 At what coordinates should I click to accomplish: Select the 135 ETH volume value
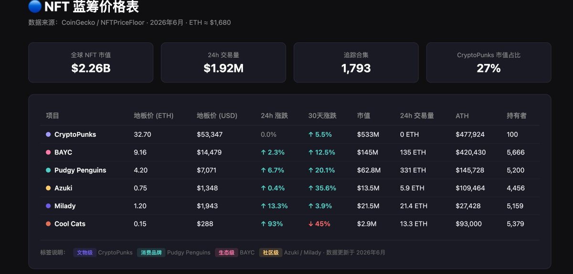click(x=413, y=152)
